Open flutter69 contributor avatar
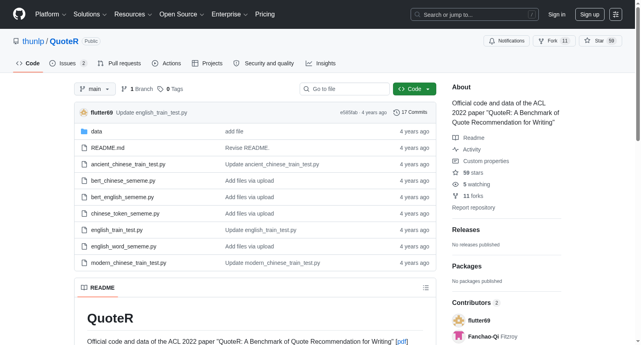 459,321
